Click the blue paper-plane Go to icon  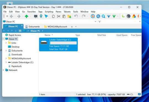click(x=46, y=16)
